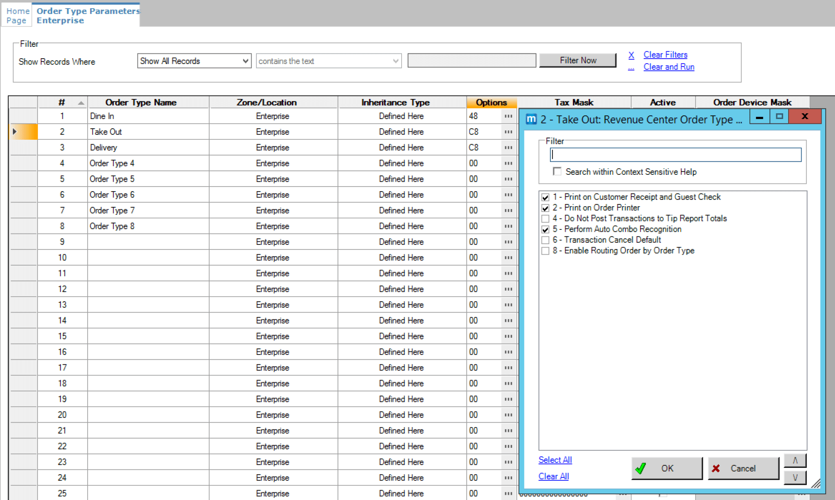Open options ellipsis for row 15

coord(508,336)
